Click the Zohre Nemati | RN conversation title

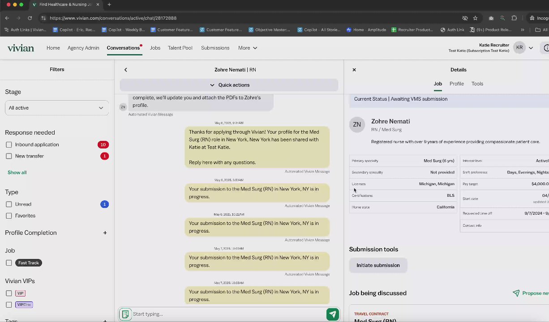tap(235, 70)
